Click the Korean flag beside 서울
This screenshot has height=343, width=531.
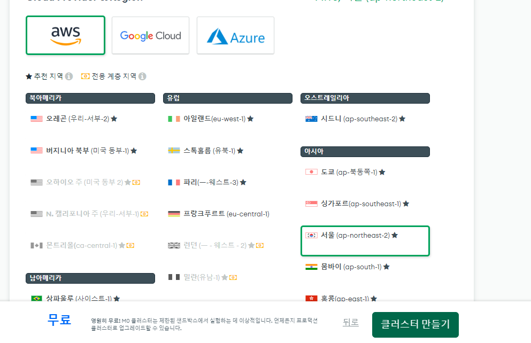point(312,235)
